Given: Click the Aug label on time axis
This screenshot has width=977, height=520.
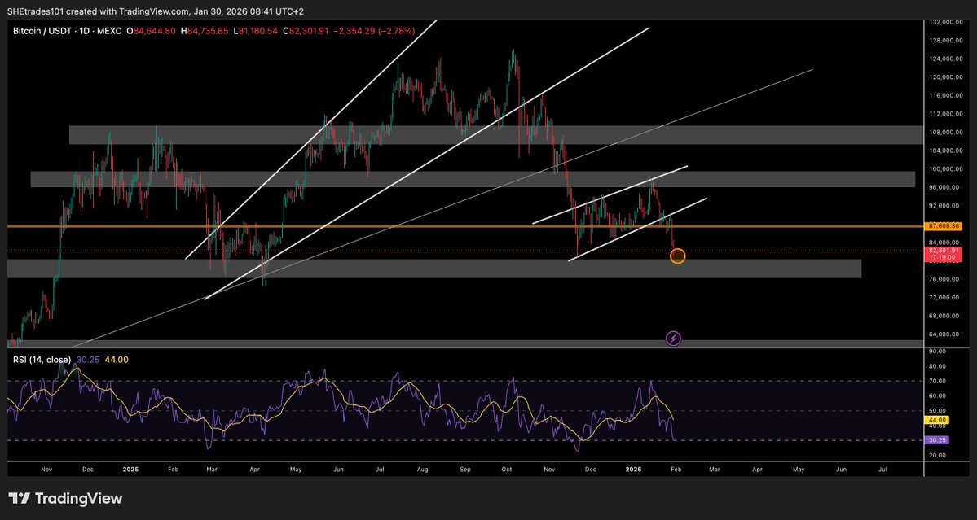Looking at the screenshot, I should (422, 470).
